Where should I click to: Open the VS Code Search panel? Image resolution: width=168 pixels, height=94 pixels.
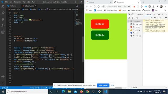tap(3, 13)
